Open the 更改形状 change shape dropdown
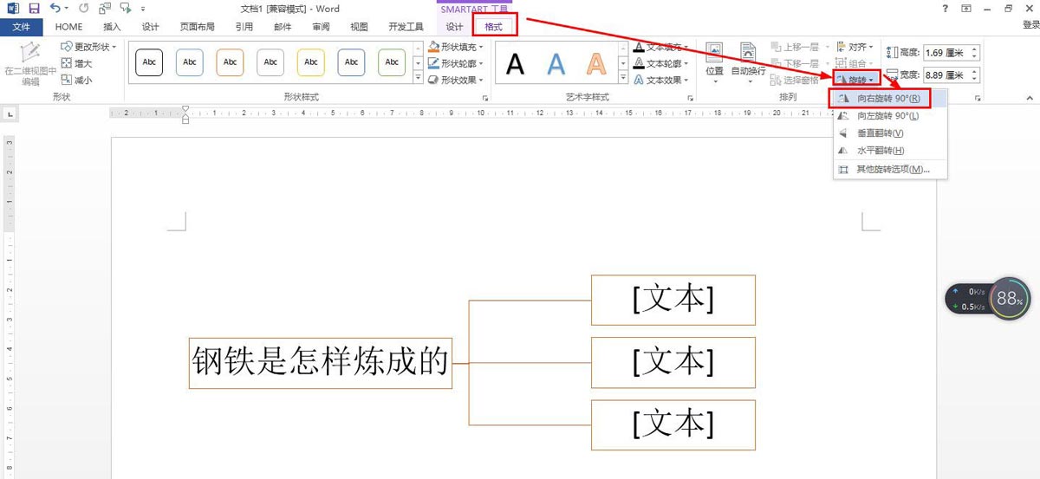This screenshot has height=479, width=1040. pyautogui.click(x=90, y=47)
